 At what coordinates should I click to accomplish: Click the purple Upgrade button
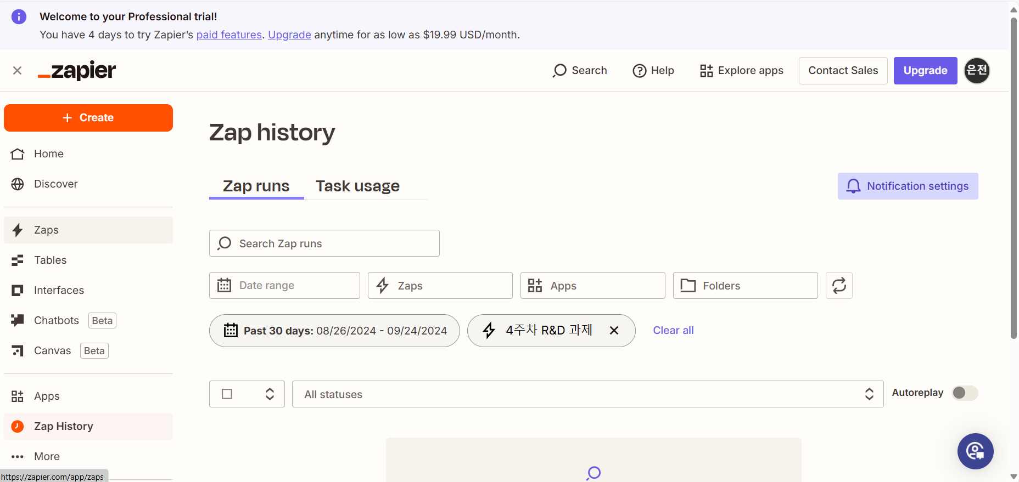(925, 71)
